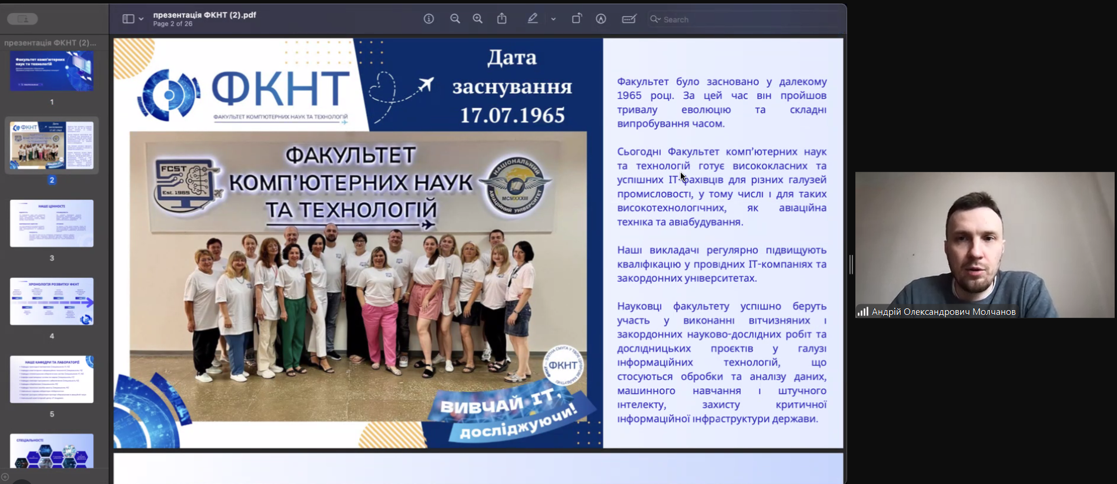Open page 3 thumbnail in the sidebar
Screen dimensions: 1117x484
point(52,223)
